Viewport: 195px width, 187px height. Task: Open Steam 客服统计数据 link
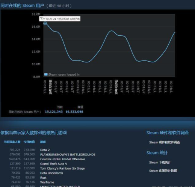tap(163, 171)
